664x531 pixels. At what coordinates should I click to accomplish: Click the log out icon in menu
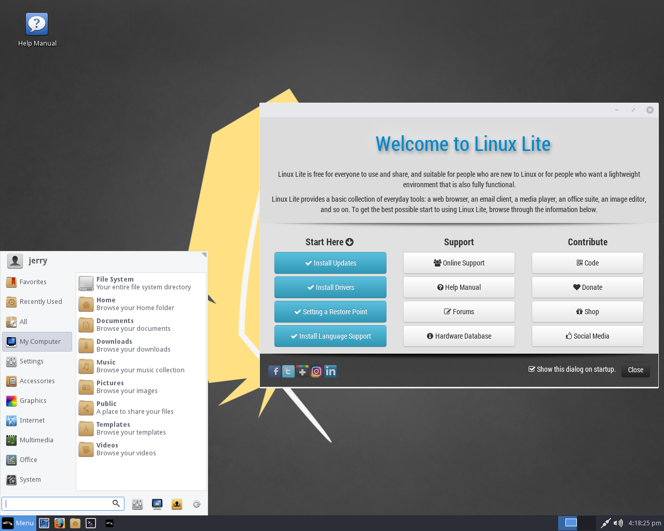point(197,504)
